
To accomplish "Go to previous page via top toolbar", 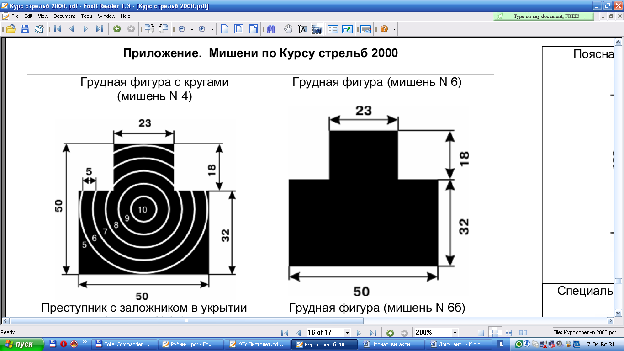I will [72, 29].
